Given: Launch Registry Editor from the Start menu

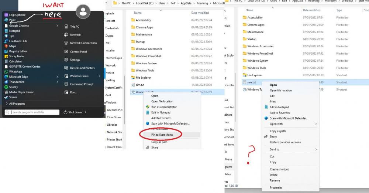Looking at the screenshot, I should tap(18, 51).
